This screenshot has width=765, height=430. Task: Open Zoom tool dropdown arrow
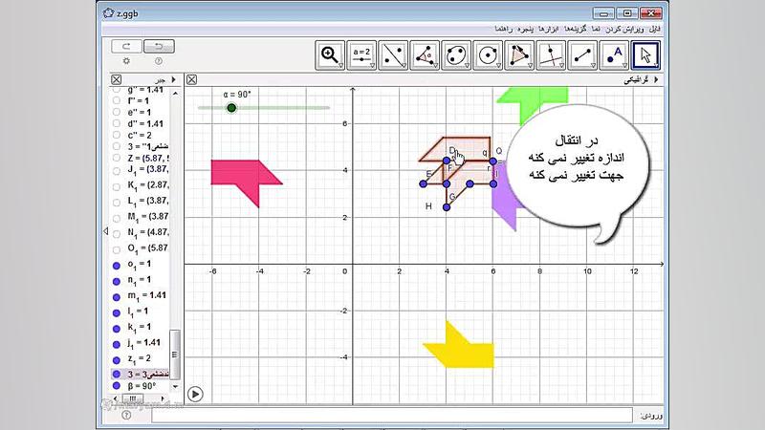click(340, 65)
